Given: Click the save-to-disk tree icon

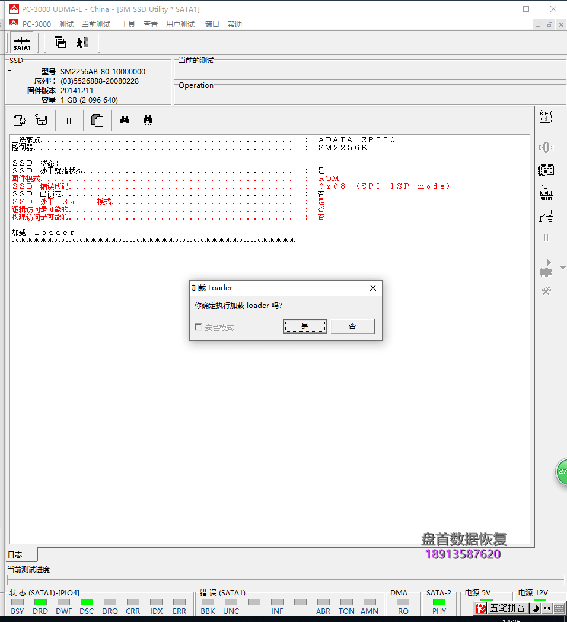Looking at the screenshot, I should [x=42, y=119].
